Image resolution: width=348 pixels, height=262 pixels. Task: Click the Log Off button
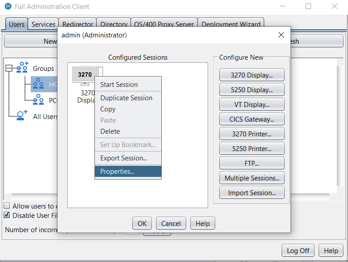coord(298,251)
